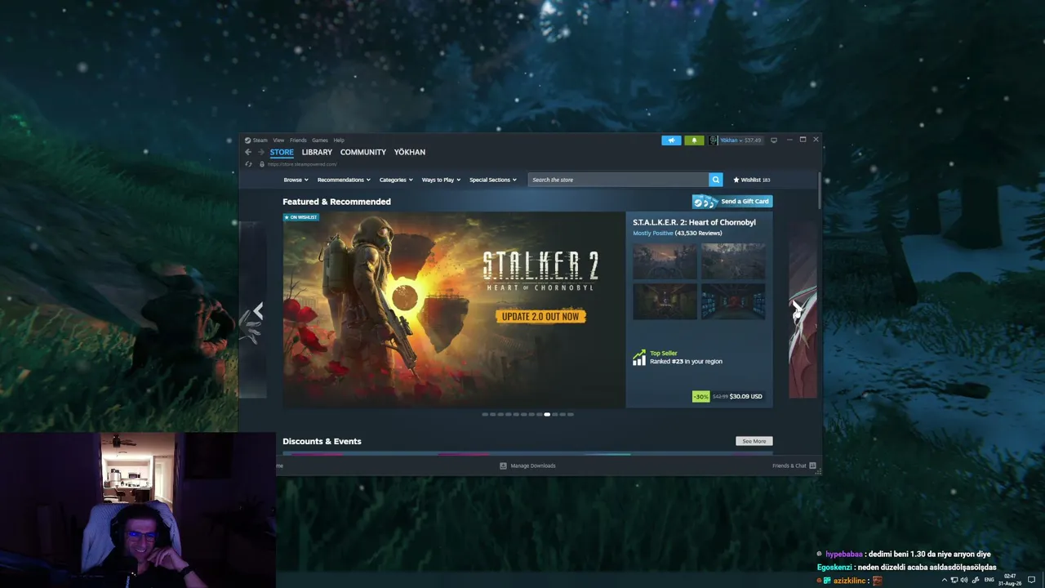Click the Send a Gift Card button
This screenshot has width=1045, height=588.
coord(732,201)
